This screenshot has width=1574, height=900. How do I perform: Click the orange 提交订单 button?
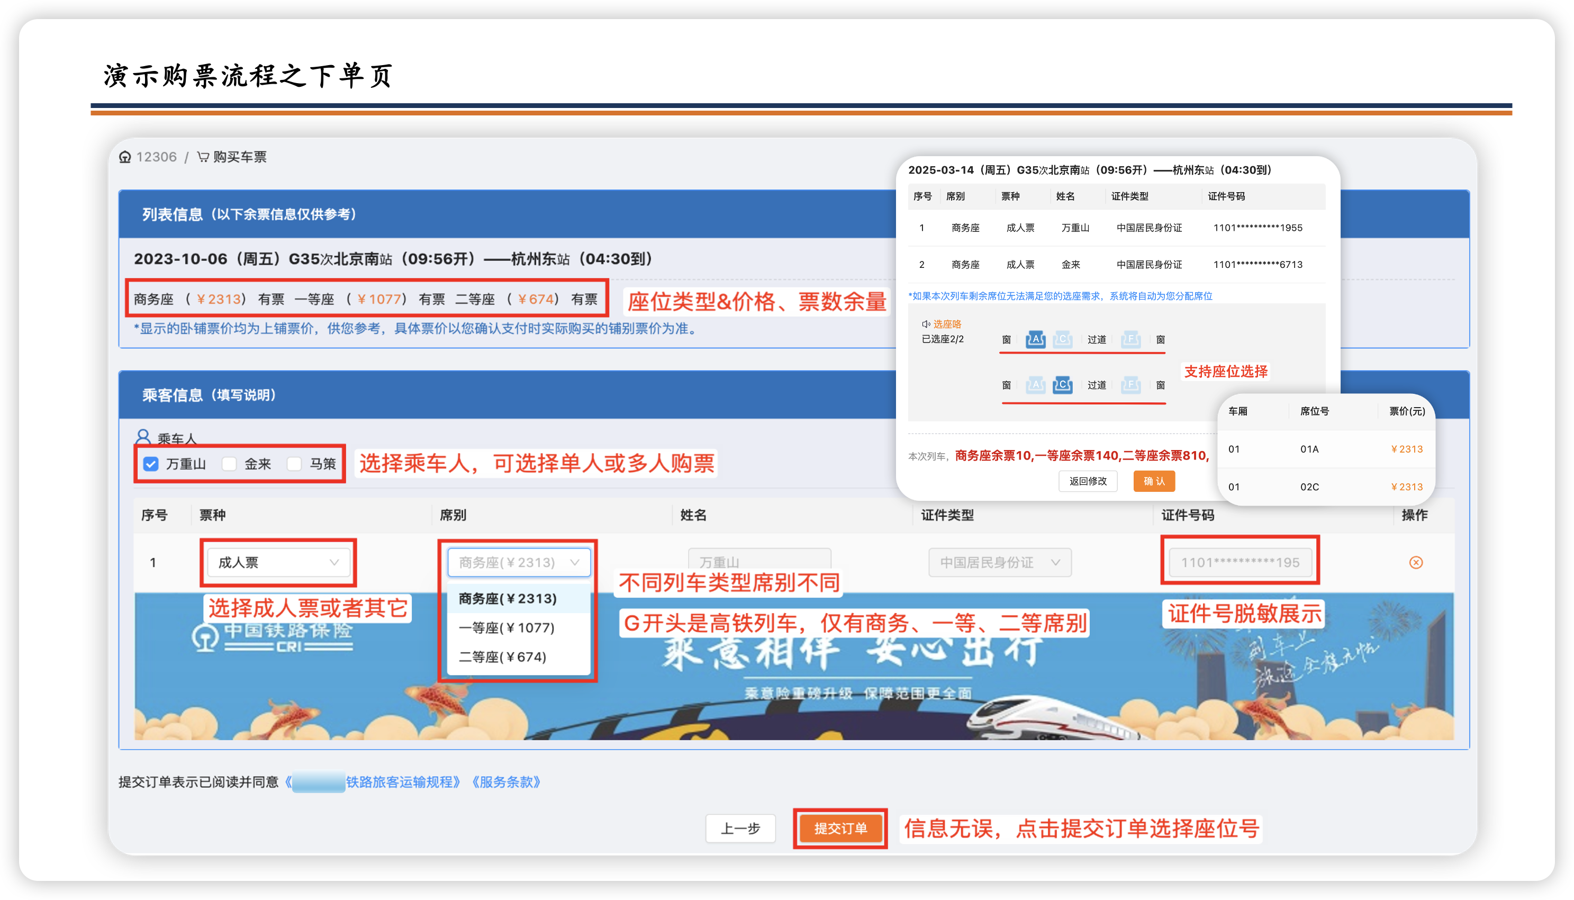(840, 829)
